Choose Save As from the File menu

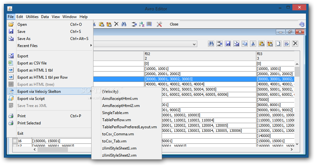[x=50, y=39]
